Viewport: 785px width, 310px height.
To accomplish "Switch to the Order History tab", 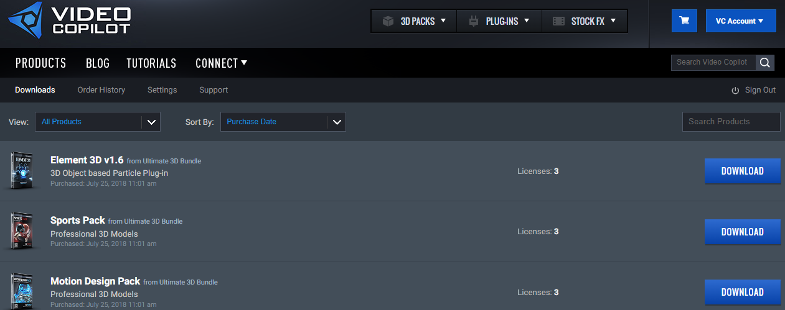I will coord(101,90).
